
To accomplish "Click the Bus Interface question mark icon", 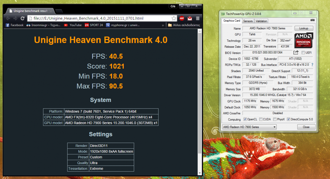I will (x=312, y=65).
